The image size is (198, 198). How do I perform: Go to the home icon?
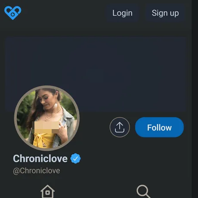[x=48, y=192]
